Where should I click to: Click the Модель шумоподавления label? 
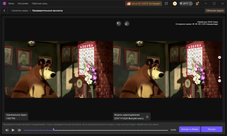point(127,115)
